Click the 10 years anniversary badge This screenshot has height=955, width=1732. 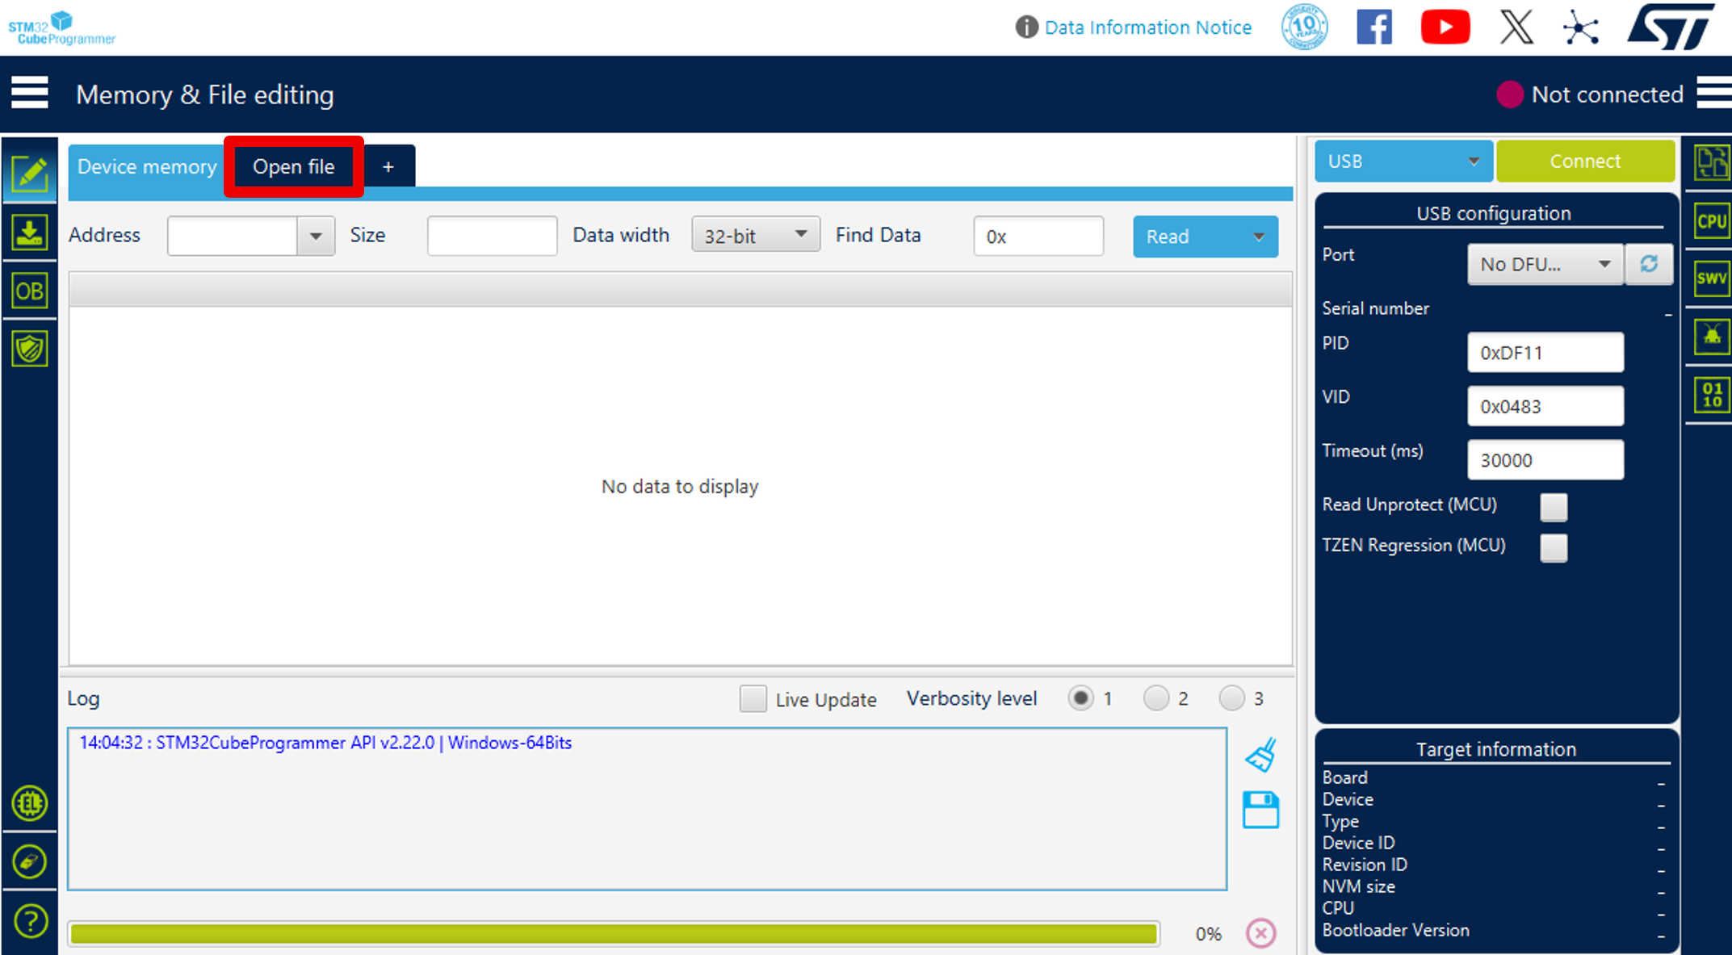(x=1304, y=27)
